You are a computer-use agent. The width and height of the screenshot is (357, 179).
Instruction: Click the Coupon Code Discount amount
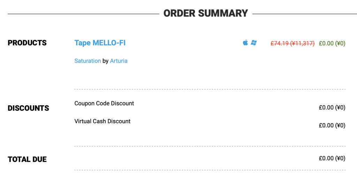pos(332,108)
